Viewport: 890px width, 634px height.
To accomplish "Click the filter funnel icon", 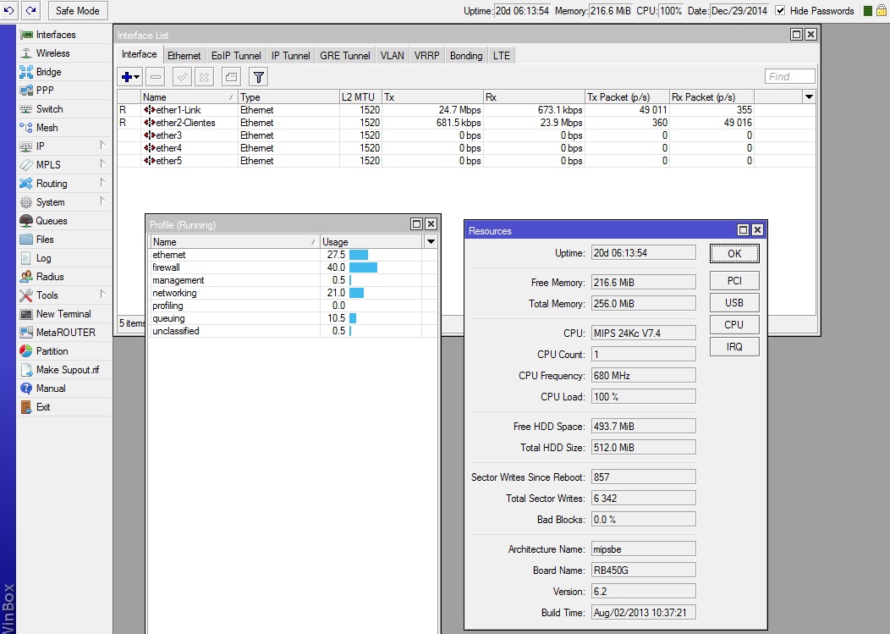I will [259, 77].
